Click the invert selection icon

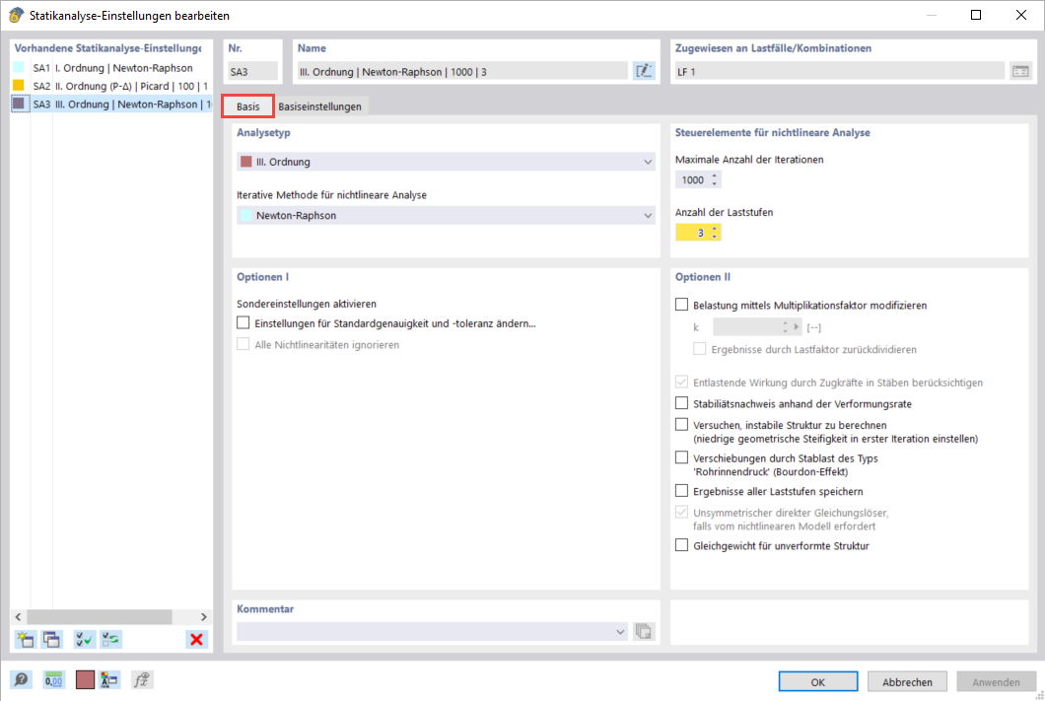coord(110,640)
